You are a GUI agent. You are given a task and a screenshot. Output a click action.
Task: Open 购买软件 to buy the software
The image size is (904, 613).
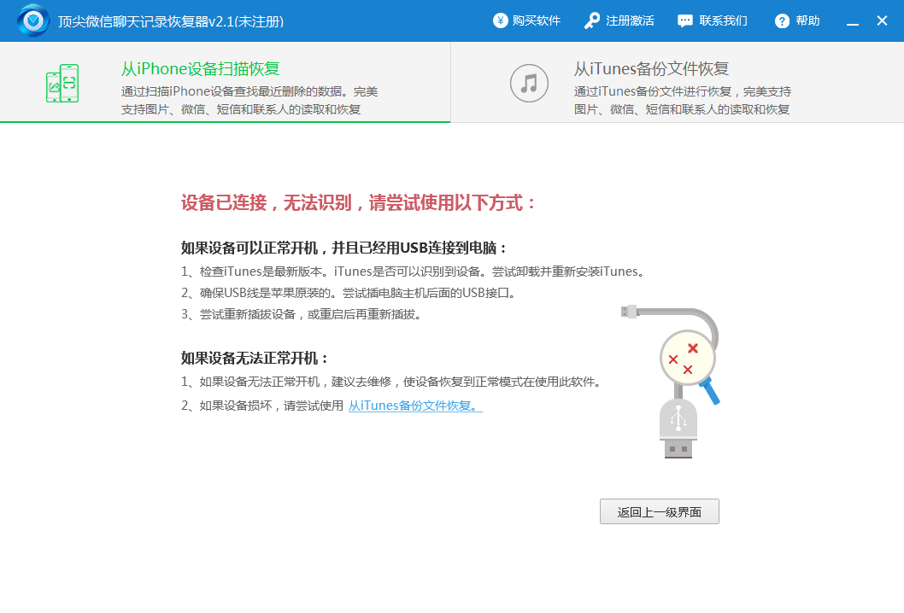tap(527, 20)
